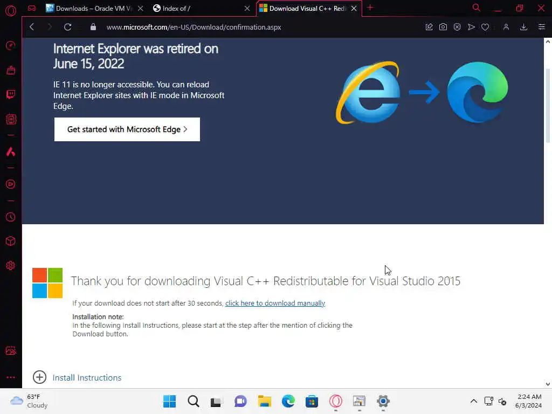Open a new tab with plus

click(x=370, y=8)
